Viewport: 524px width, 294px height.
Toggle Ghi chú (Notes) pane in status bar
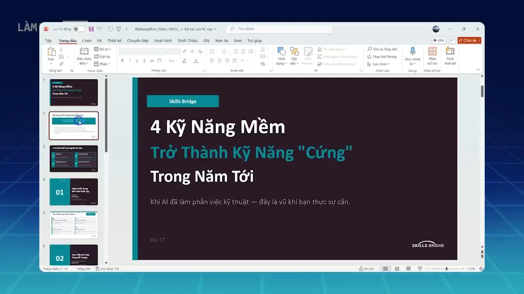pyautogui.click(x=366, y=269)
